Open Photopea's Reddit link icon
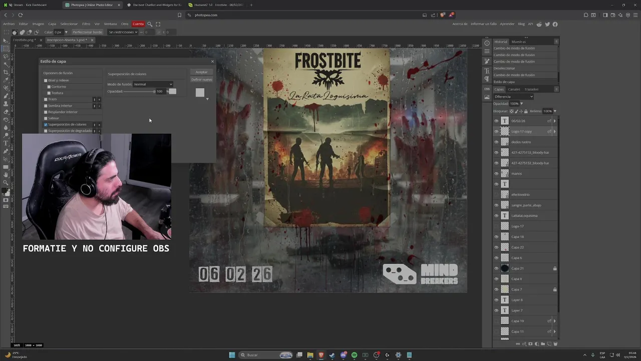The height and width of the screenshot is (361, 641). point(539,24)
